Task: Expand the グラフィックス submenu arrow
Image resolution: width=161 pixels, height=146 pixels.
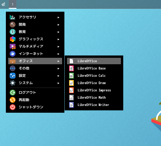Action: 59,39
